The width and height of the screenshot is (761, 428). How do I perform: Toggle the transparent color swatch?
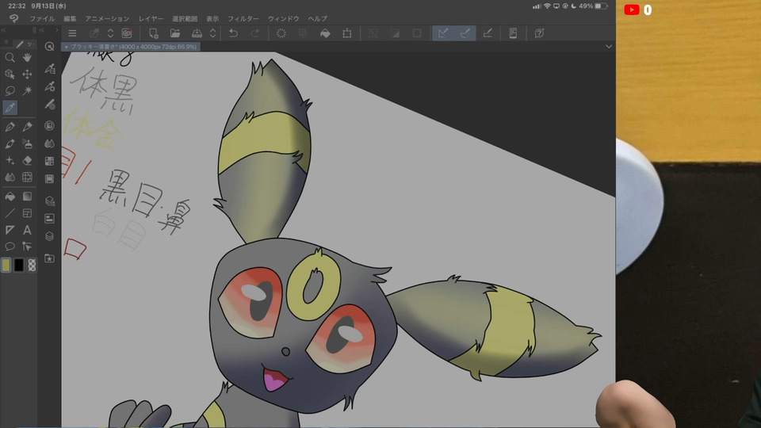point(32,265)
